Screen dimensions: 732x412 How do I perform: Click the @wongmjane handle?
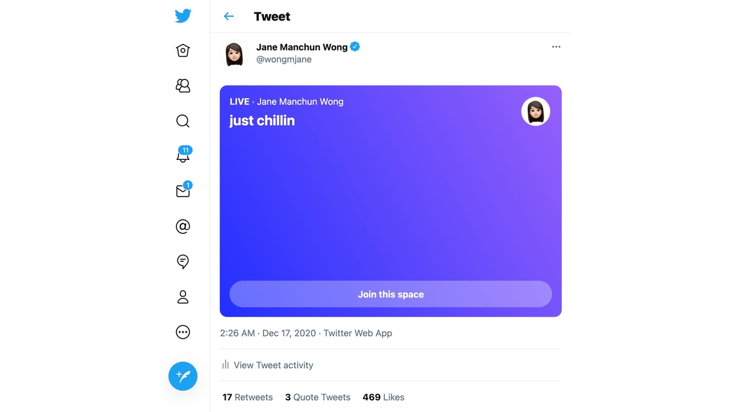coord(284,59)
